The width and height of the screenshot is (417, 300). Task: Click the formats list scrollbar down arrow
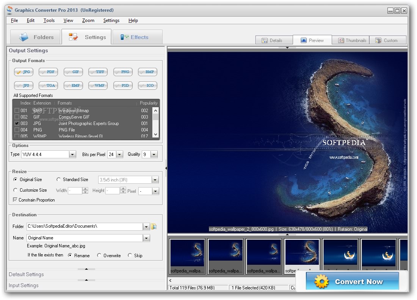[x=156, y=134]
